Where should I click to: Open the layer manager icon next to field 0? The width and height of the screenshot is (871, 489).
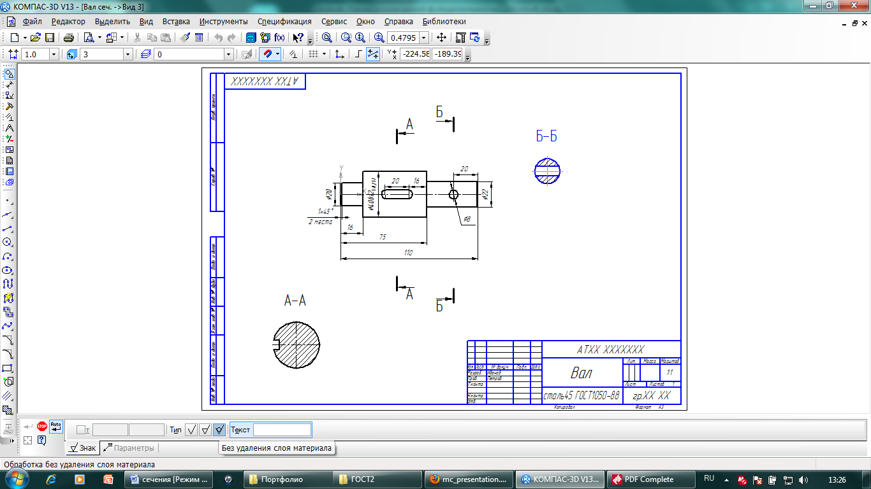[x=146, y=54]
